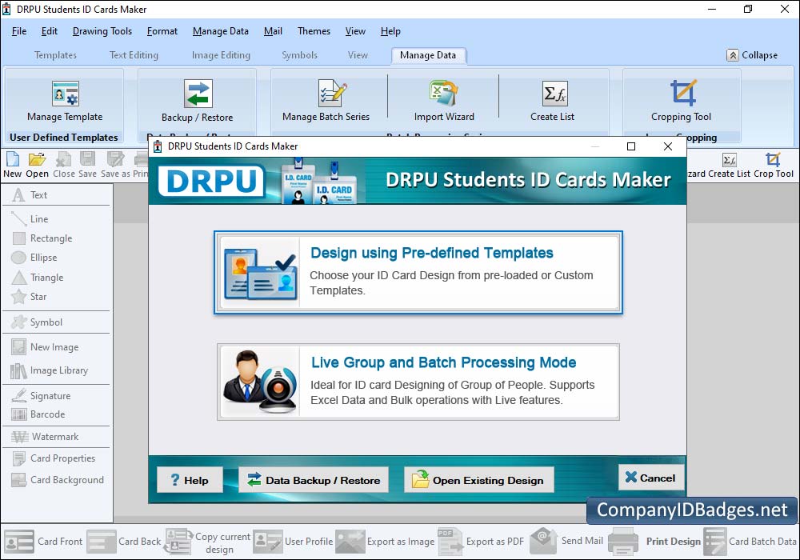Select the Manage Data ribbon tab
The width and height of the screenshot is (800, 560).
click(x=428, y=55)
